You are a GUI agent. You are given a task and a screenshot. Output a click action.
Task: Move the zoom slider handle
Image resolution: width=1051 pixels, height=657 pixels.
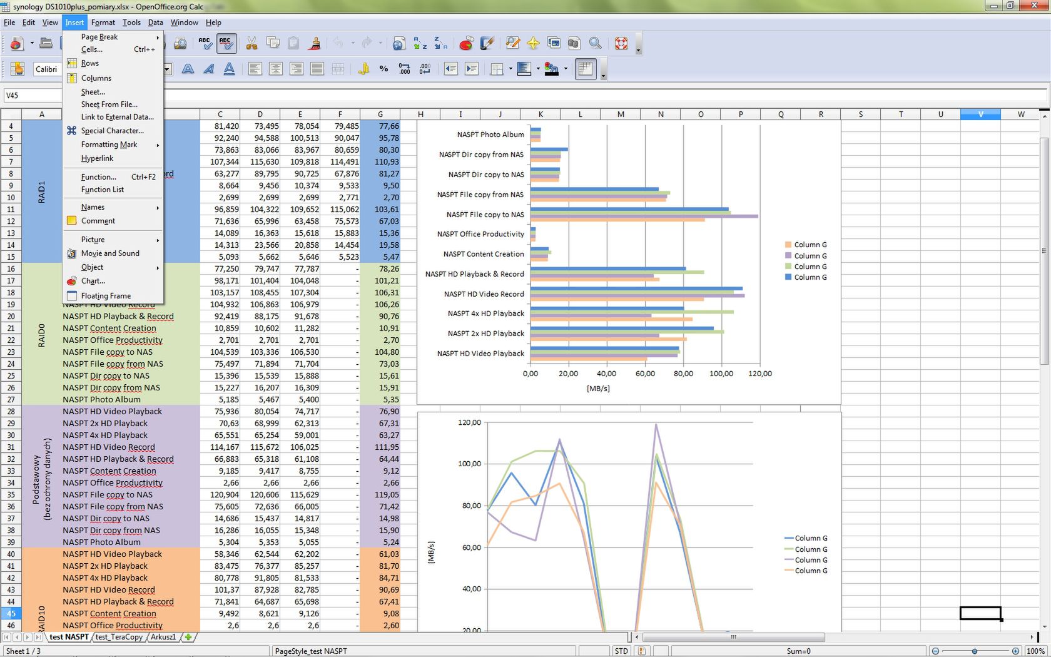(975, 651)
